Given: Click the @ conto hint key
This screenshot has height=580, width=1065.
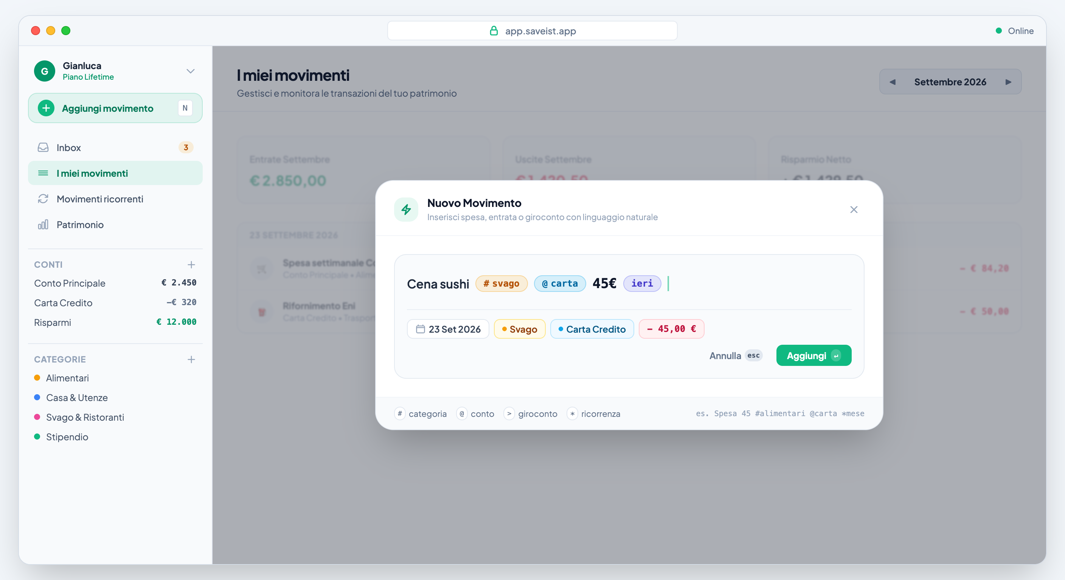Looking at the screenshot, I should coord(462,413).
